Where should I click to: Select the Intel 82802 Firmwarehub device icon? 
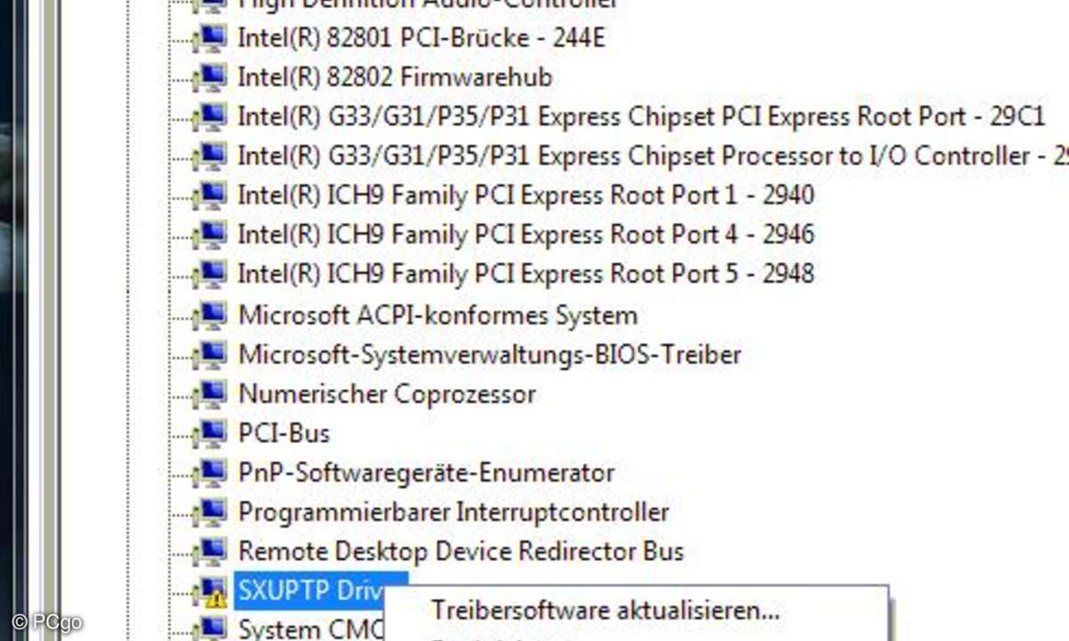tap(210, 77)
